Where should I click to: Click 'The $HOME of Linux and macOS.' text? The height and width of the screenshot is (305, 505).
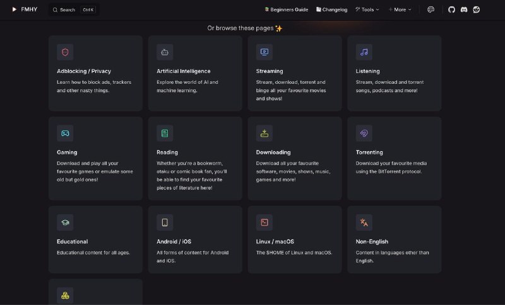point(294,253)
